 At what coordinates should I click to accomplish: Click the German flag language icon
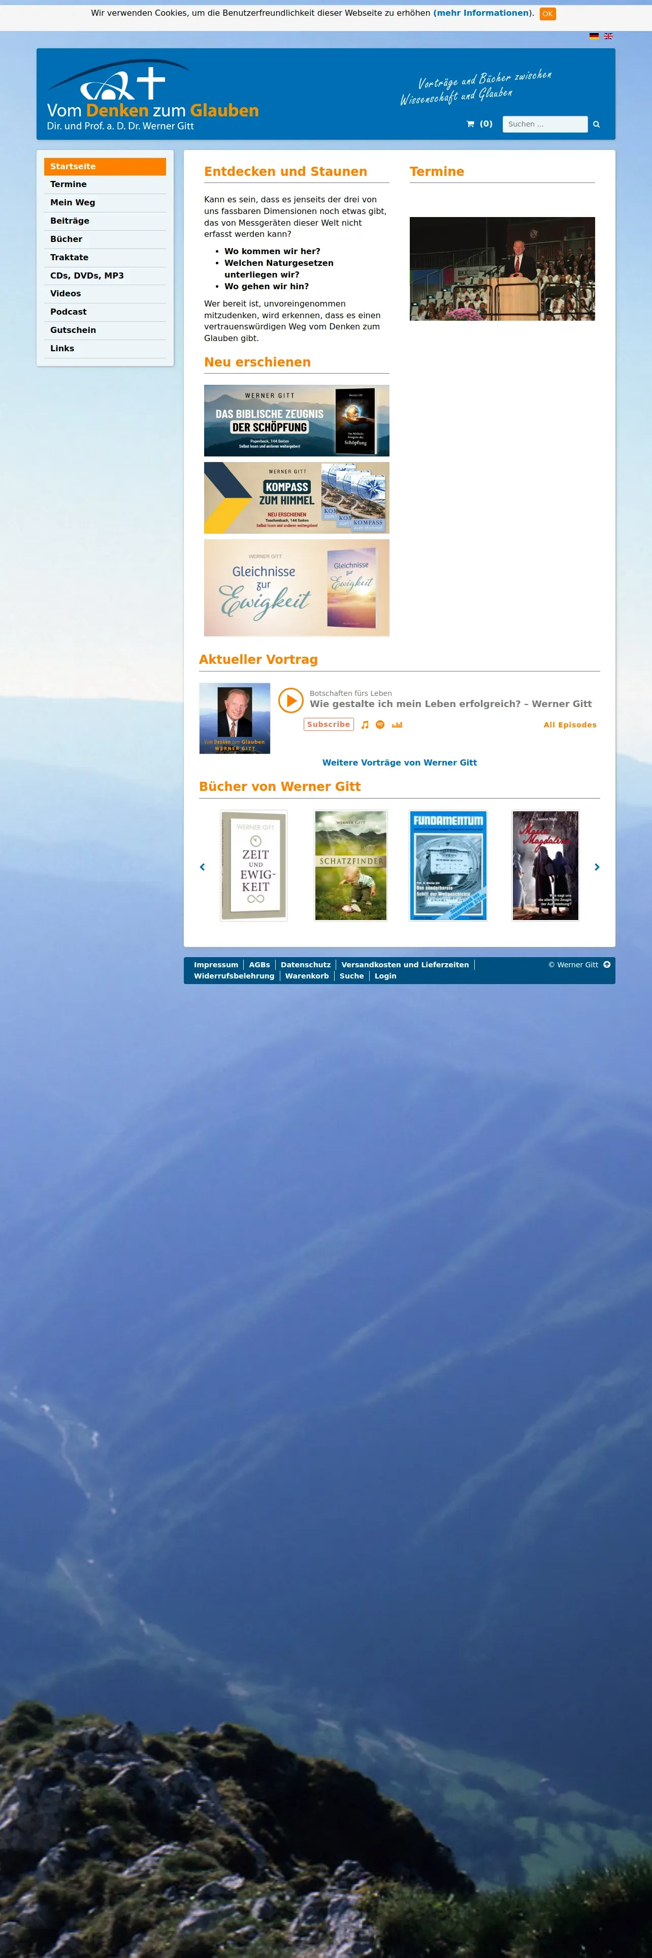[594, 36]
